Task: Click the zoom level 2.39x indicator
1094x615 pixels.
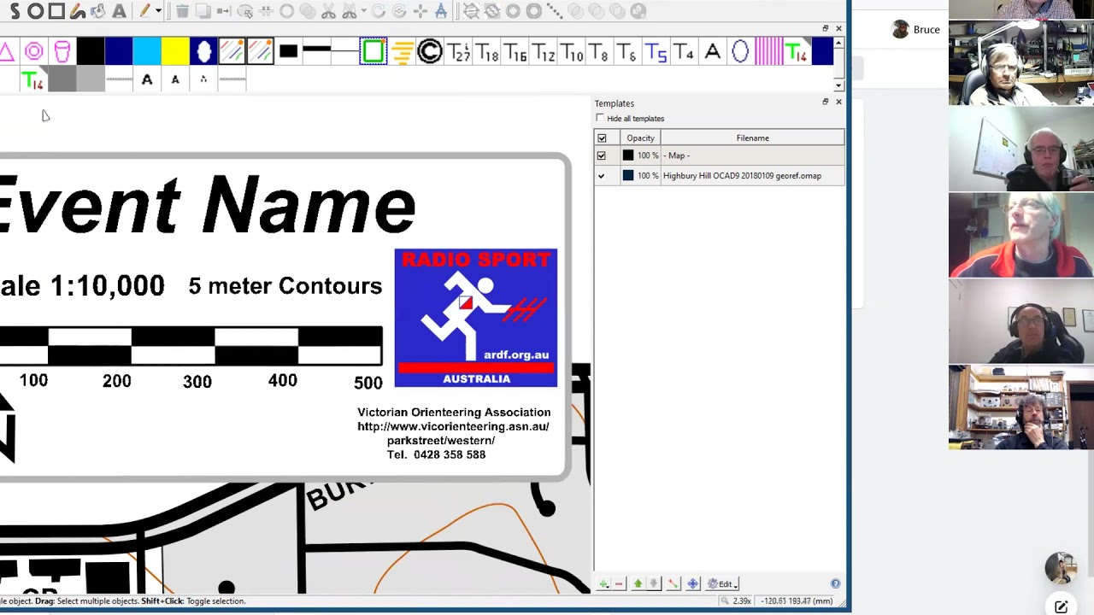Action: tap(736, 600)
